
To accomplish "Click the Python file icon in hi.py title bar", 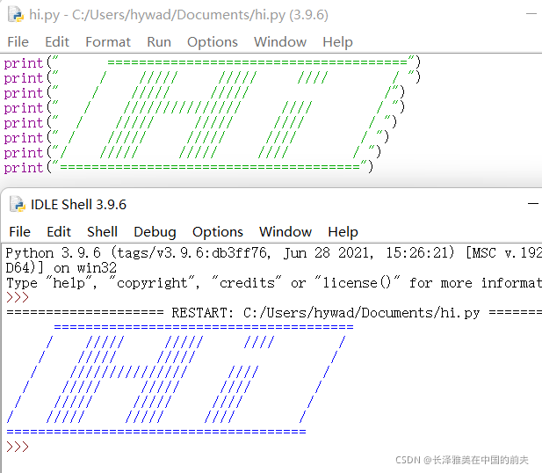I will tap(16, 15).
